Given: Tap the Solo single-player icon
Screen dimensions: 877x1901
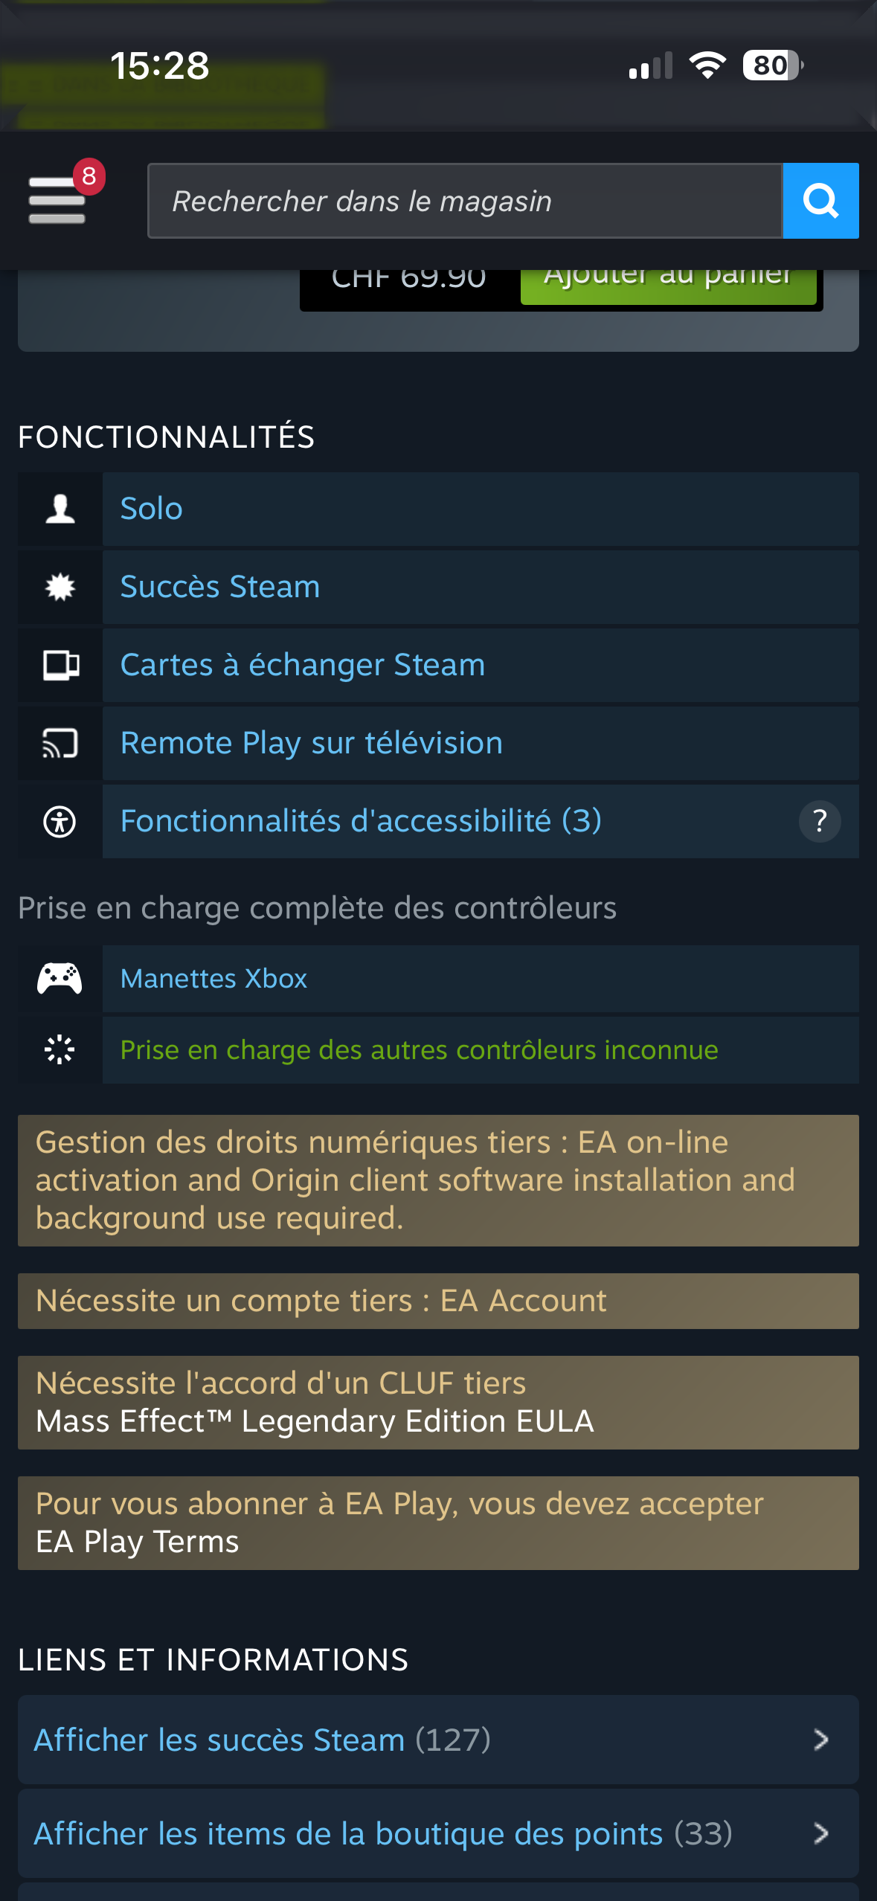Looking at the screenshot, I should 60,509.
